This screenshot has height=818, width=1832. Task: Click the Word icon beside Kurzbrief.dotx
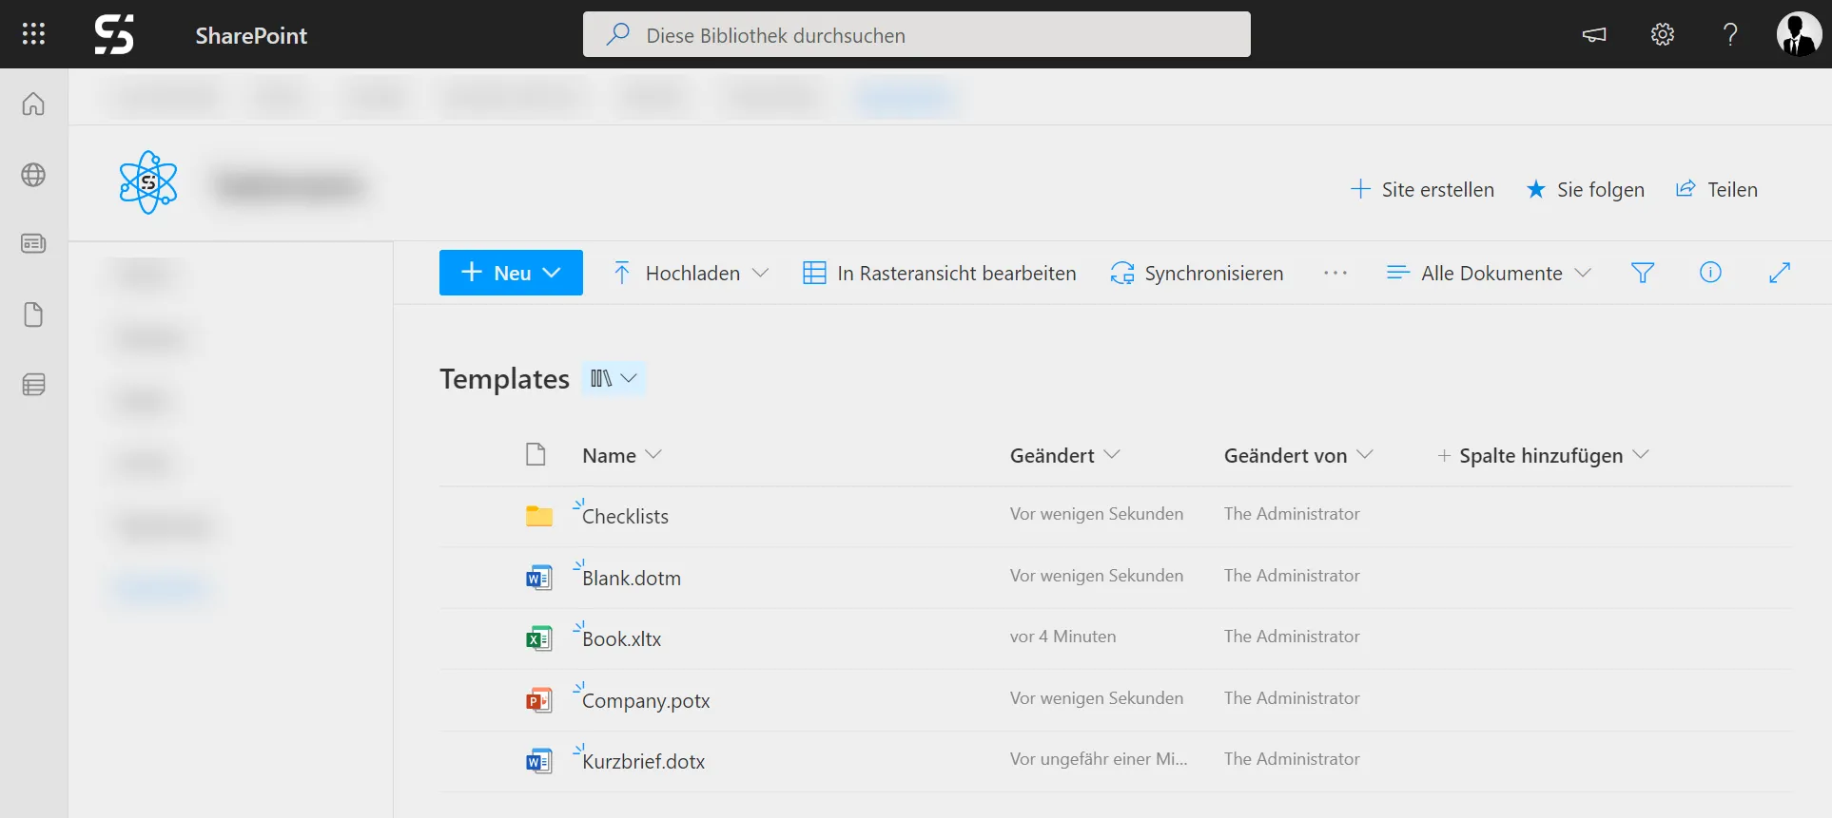tap(539, 761)
